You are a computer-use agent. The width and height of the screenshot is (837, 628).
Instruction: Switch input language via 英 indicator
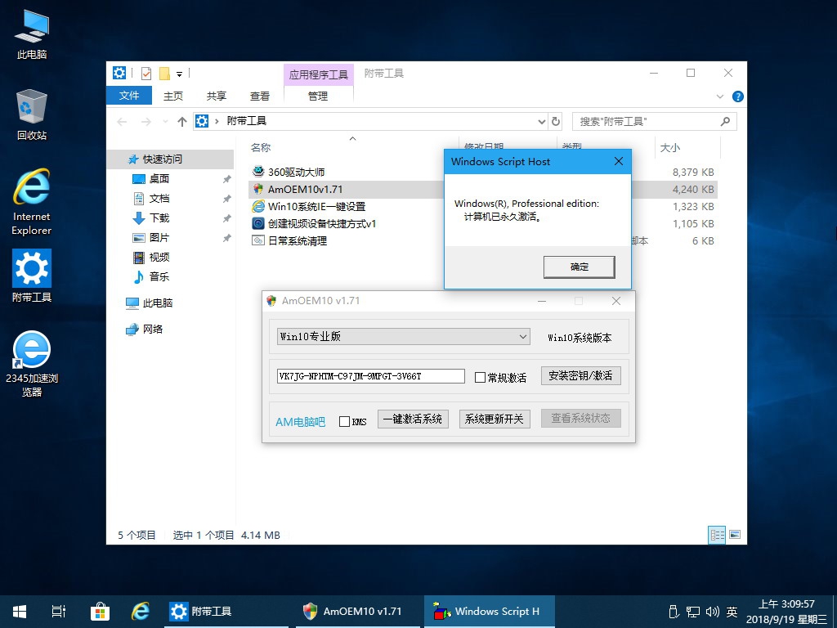(x=732, y=612)
